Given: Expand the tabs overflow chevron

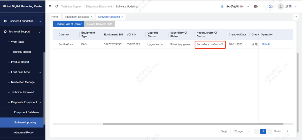Looking at the screenshot, I should [x=296, y=17].
